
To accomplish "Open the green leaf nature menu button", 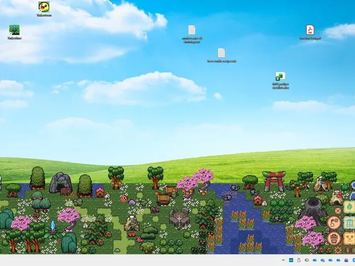I will point(349,207).
